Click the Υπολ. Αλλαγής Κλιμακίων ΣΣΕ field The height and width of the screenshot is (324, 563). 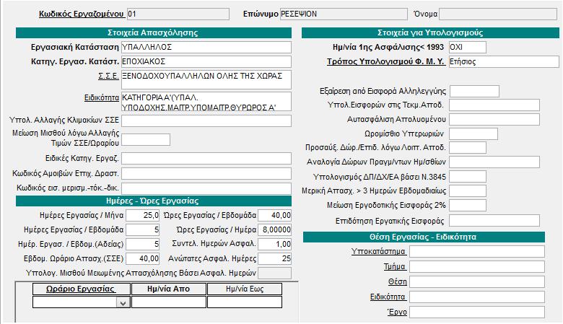206,121
